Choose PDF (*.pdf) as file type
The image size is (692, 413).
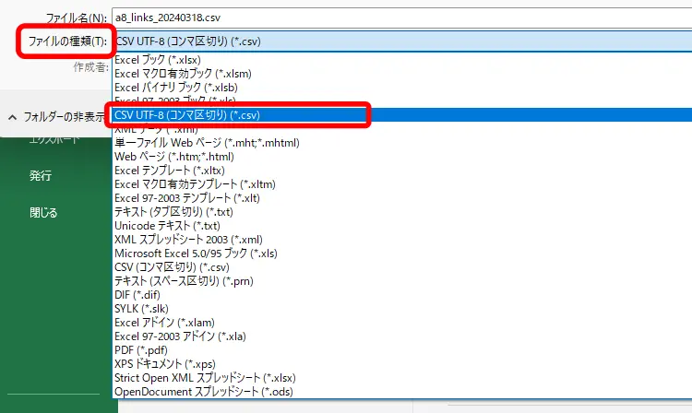tap(141, 350)
